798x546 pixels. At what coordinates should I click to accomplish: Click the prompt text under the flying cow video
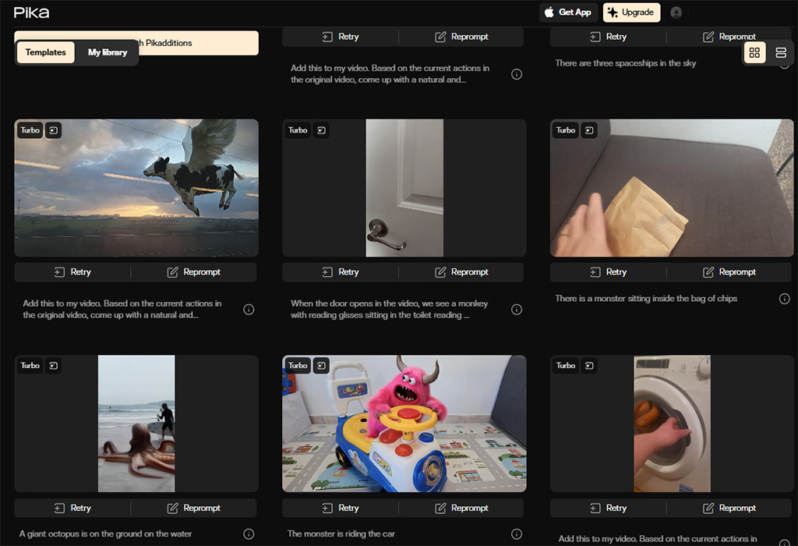(x=122, y=309)
